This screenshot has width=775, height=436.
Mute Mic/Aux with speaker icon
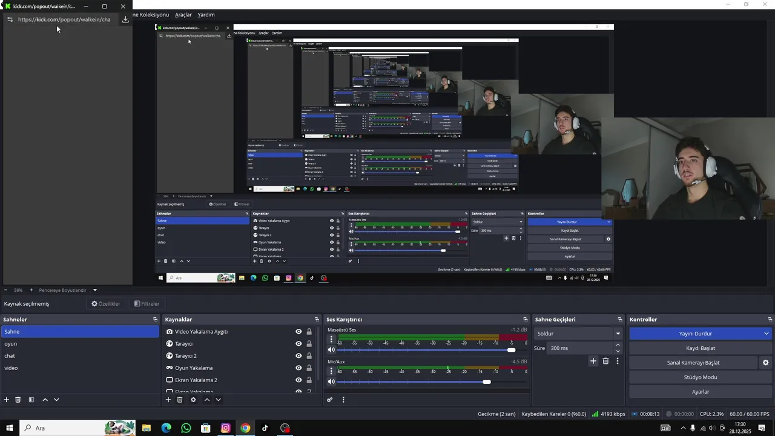coord(331,381)
